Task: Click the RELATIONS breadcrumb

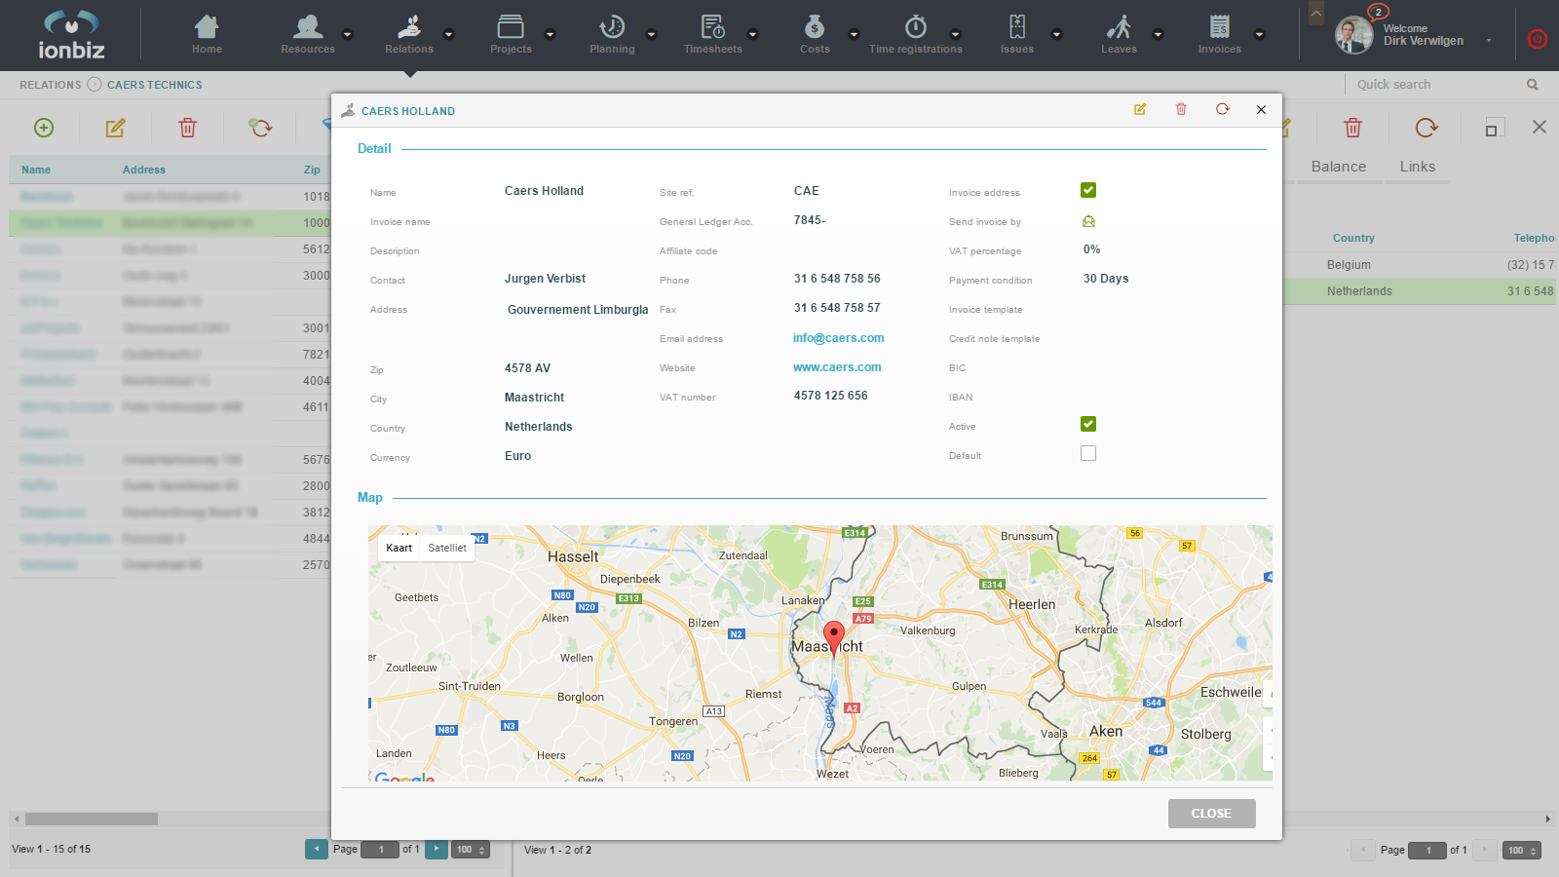Action: pyautogui.click(x=51, y=85)
